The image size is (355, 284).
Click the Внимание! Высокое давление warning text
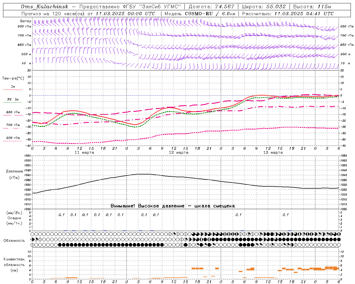[173, 206]
